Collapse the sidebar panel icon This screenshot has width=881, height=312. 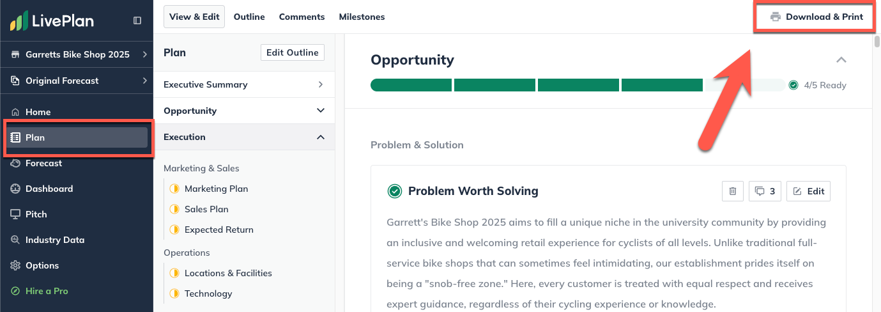137,20
